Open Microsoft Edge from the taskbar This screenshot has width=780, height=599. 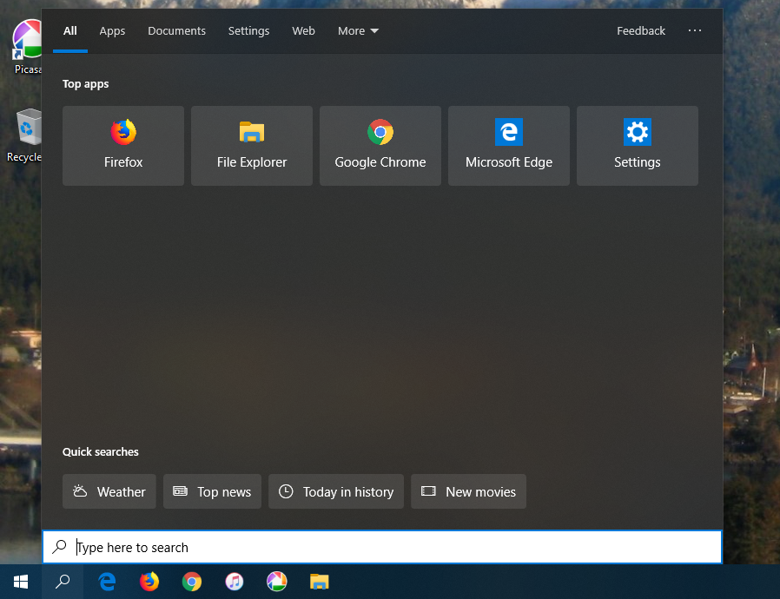point(107,582)
